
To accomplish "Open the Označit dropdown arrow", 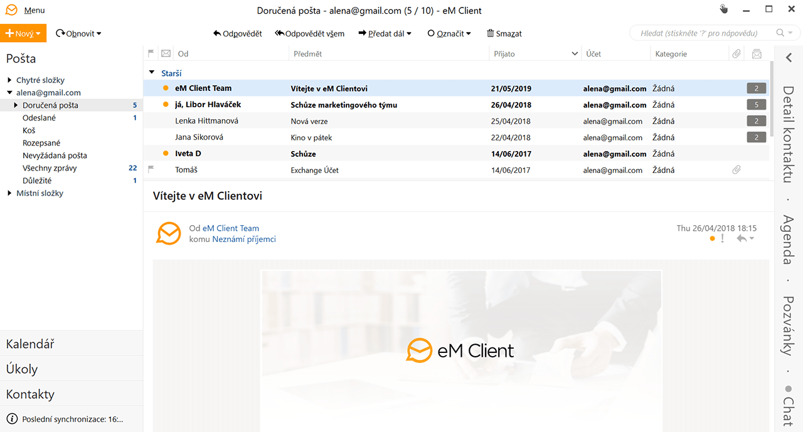I will point(469,34).
